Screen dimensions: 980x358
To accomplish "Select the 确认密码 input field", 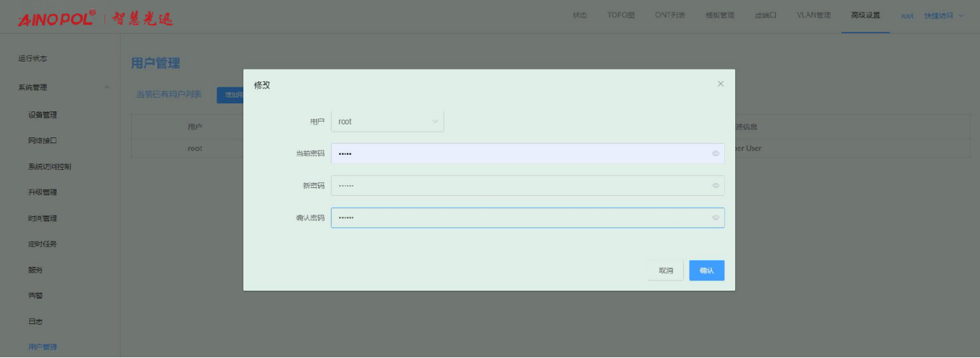I will (518, 218).
